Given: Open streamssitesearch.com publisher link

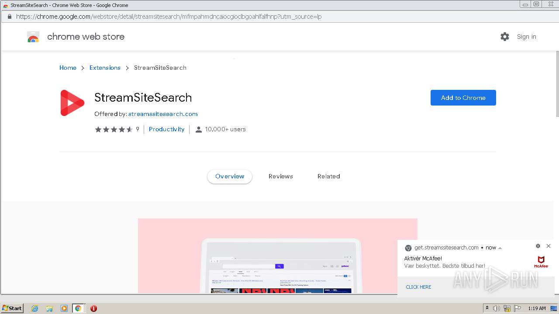Looking at the screenshot, I should (163, 114).
